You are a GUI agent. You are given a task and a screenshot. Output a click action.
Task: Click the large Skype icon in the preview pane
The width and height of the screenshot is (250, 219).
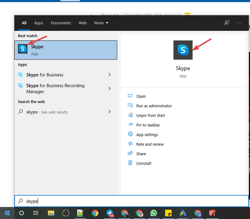183,50
